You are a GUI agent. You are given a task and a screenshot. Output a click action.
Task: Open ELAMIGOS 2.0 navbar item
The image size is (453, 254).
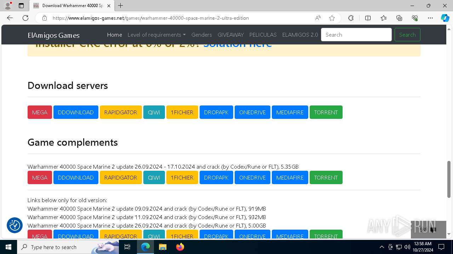(300, 35)
